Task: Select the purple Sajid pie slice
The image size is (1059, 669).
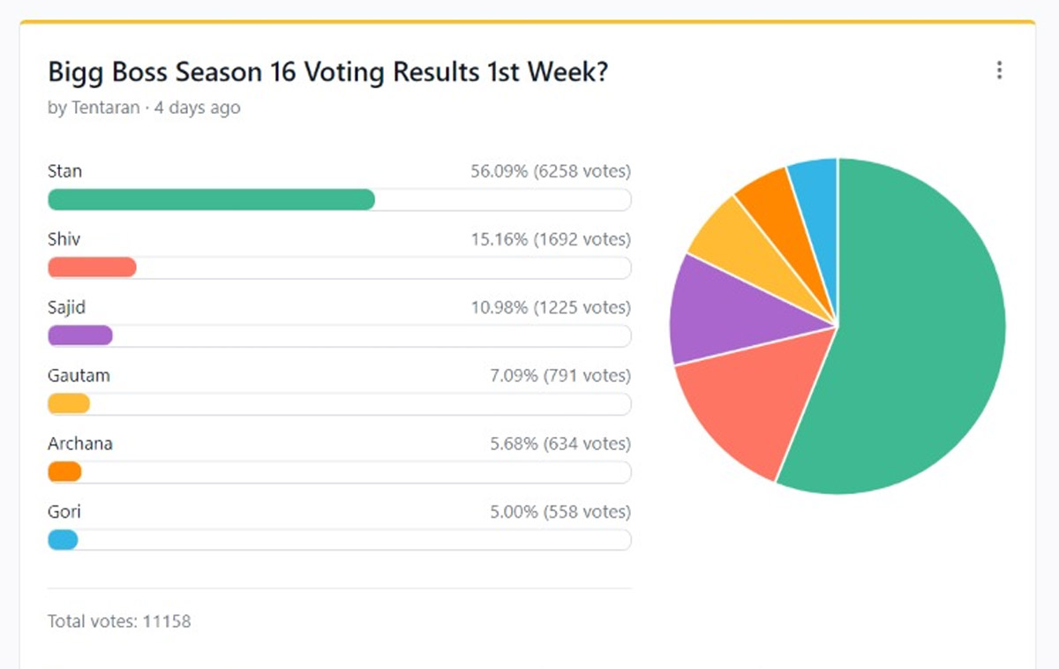Action: point(706,309)
